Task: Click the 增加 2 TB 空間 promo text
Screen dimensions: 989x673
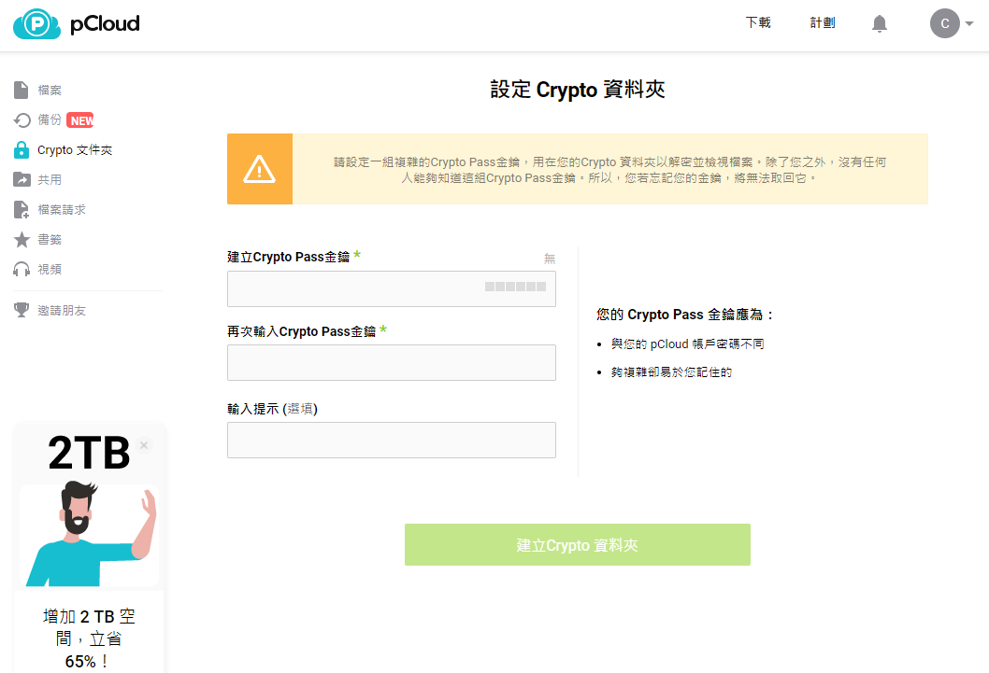Action: coord(89,638)
